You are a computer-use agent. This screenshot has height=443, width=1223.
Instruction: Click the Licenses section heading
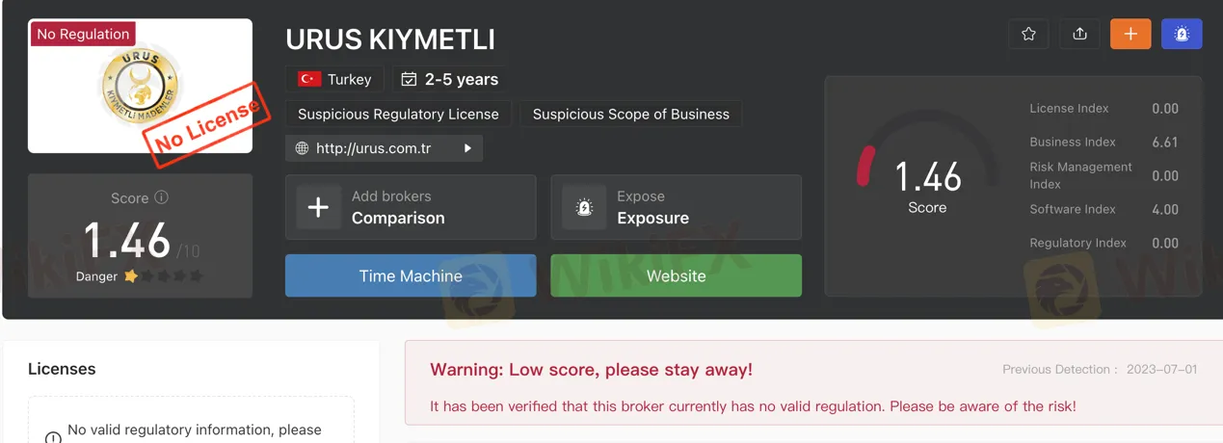coord(62,369)
